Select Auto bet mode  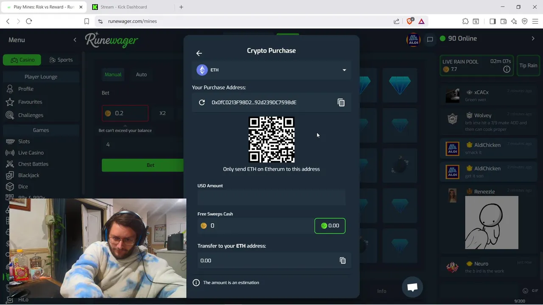point(141,75)
